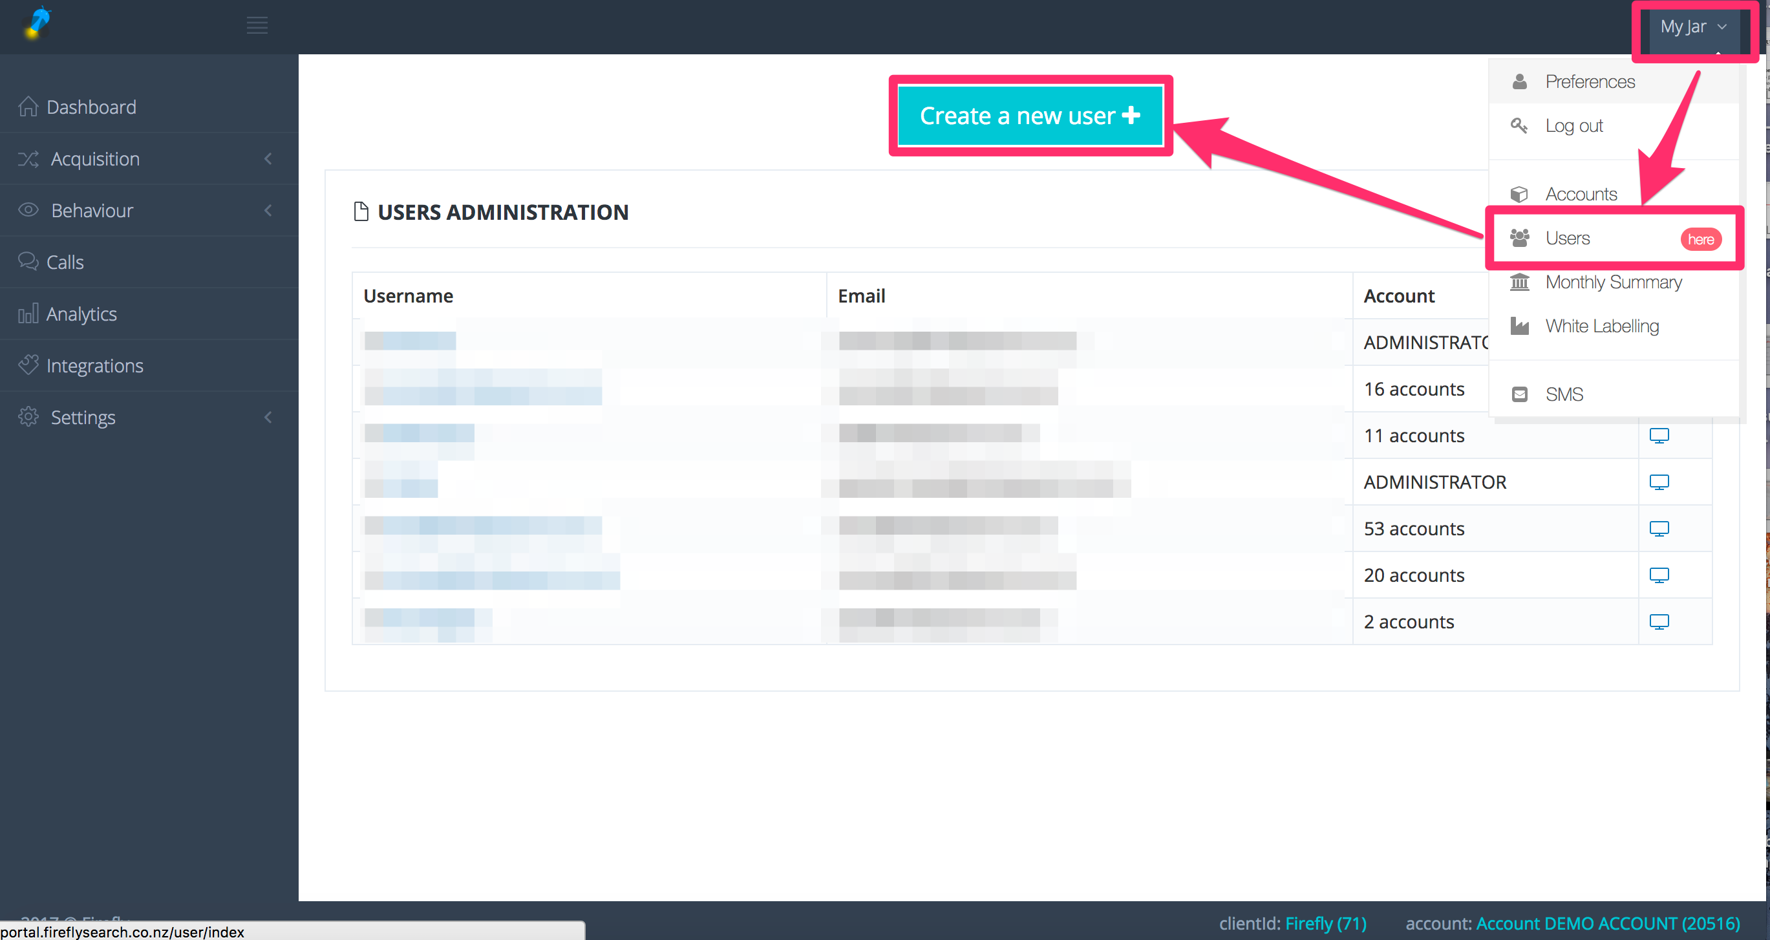This screenshot has height=940, width=1770.
Task: Click the monitor icon for 53 accounts row
Action: point(1659,528)
